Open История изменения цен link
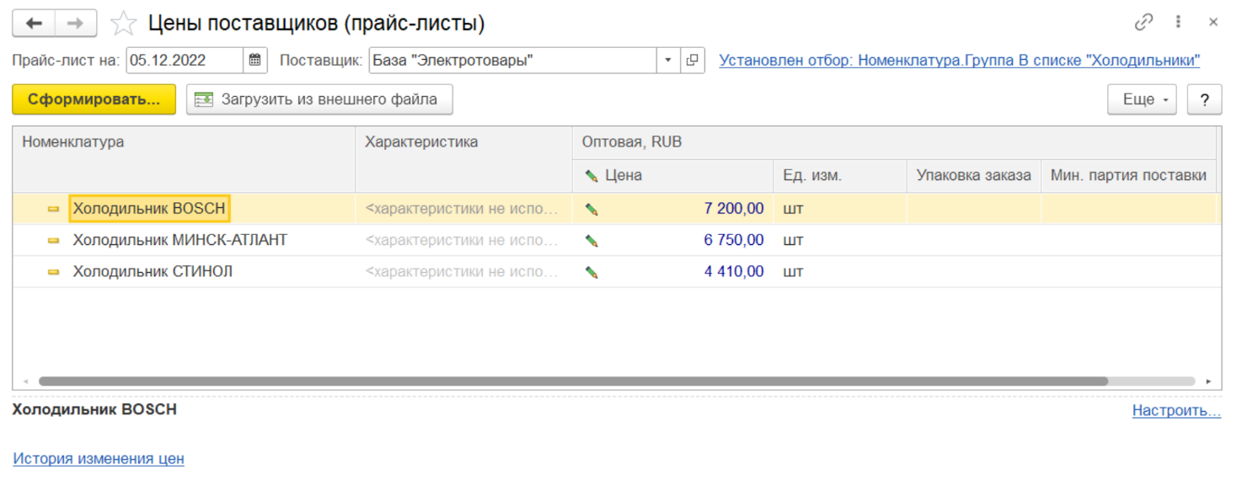Image resolution: width=1242 pixels, height=480 pixels. point(99,459)
